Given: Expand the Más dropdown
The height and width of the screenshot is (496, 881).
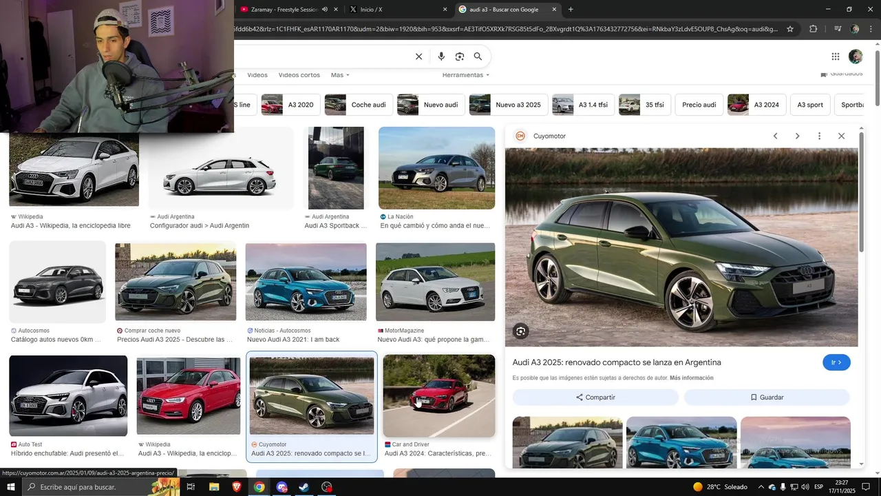Looking at the screenshot, I should [x=340, y=75].
